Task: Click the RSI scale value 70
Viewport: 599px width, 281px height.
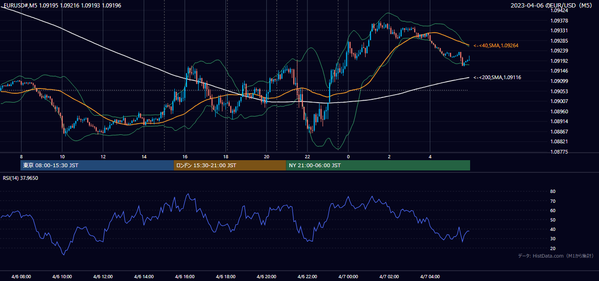Action: point(553,201)
